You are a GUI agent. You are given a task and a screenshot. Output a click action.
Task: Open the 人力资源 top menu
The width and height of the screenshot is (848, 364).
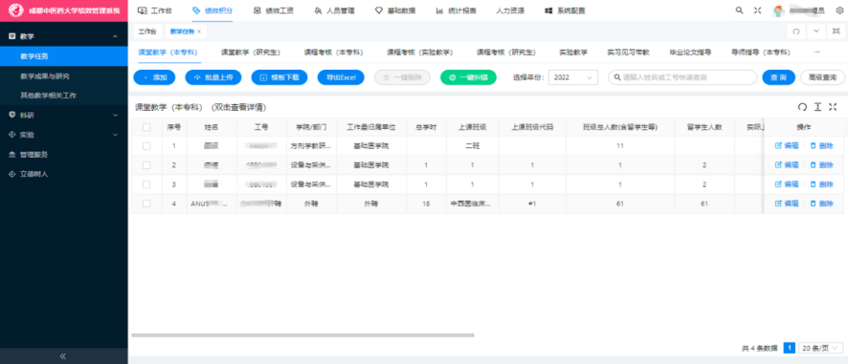[510, 11]
